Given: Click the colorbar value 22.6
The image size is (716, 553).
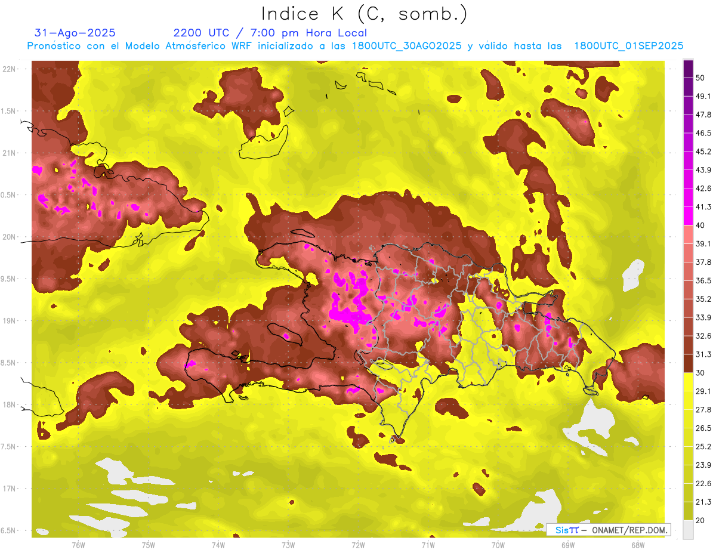Looking at the screenshot, I should [x=703, y=483].
